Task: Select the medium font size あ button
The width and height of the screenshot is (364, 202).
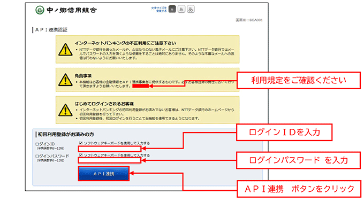Action: click(181, 9)
